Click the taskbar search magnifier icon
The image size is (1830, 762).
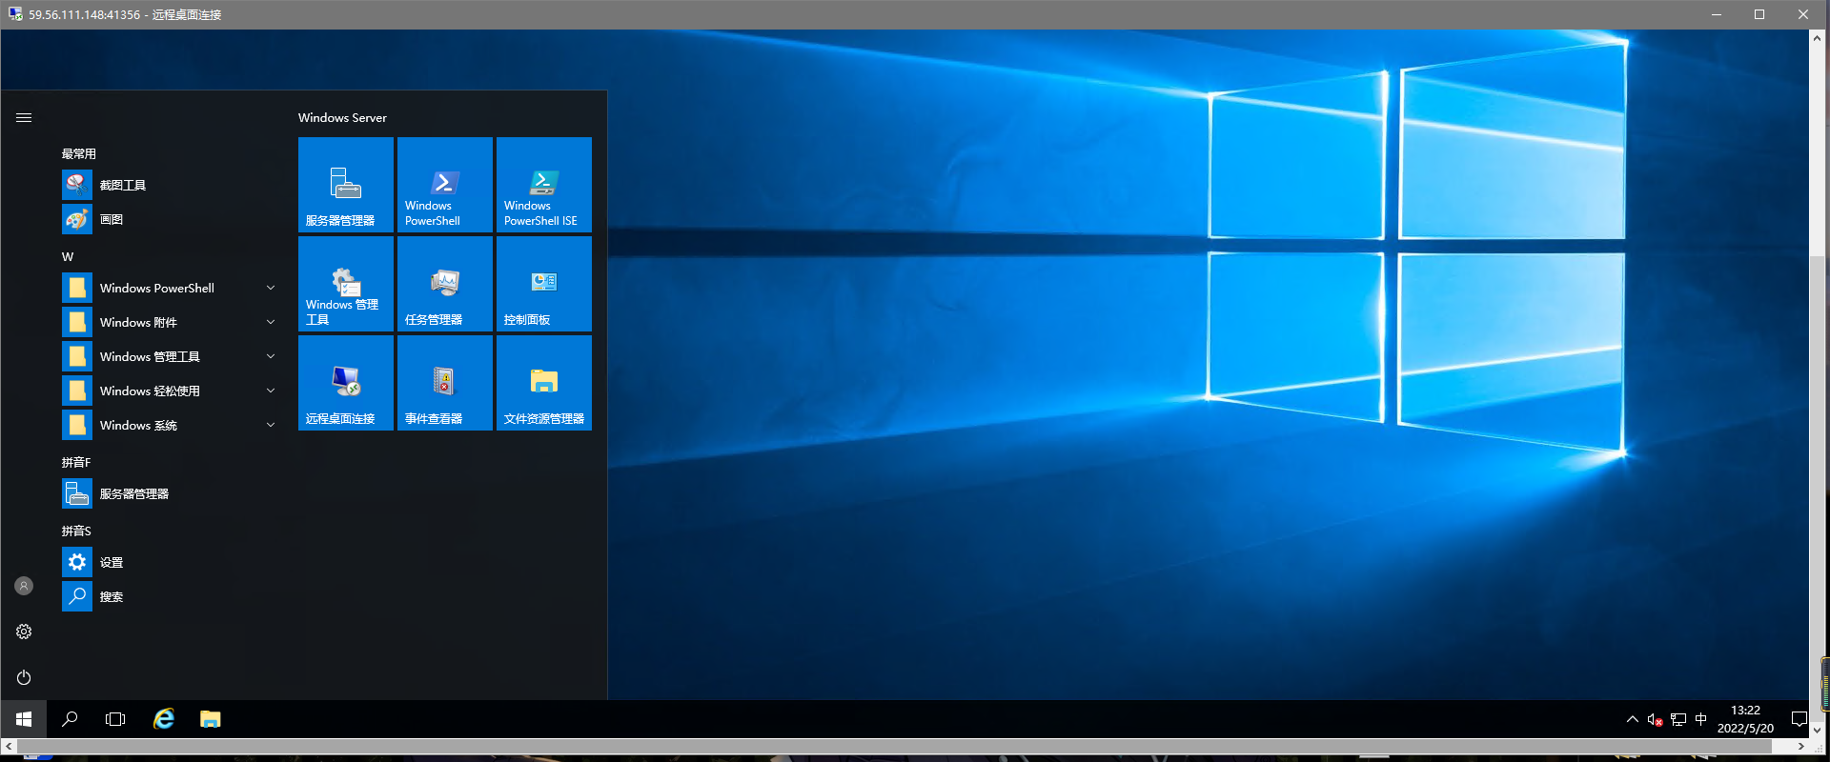click(70, 719)
